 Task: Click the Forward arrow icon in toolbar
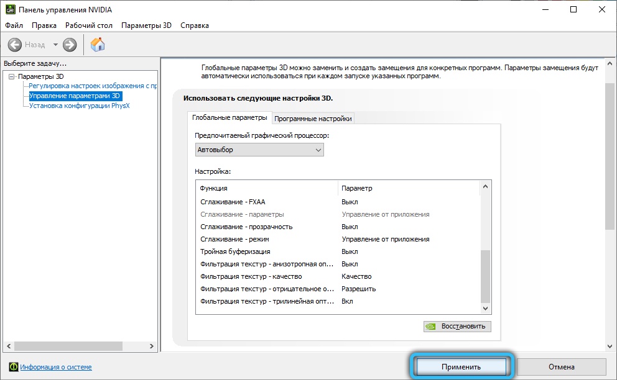point(70,45)
